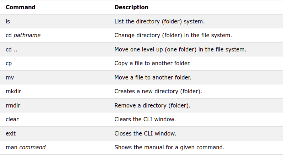Click 'Move a file to another folder' description
Screen dimensions: 283x155
153,77
